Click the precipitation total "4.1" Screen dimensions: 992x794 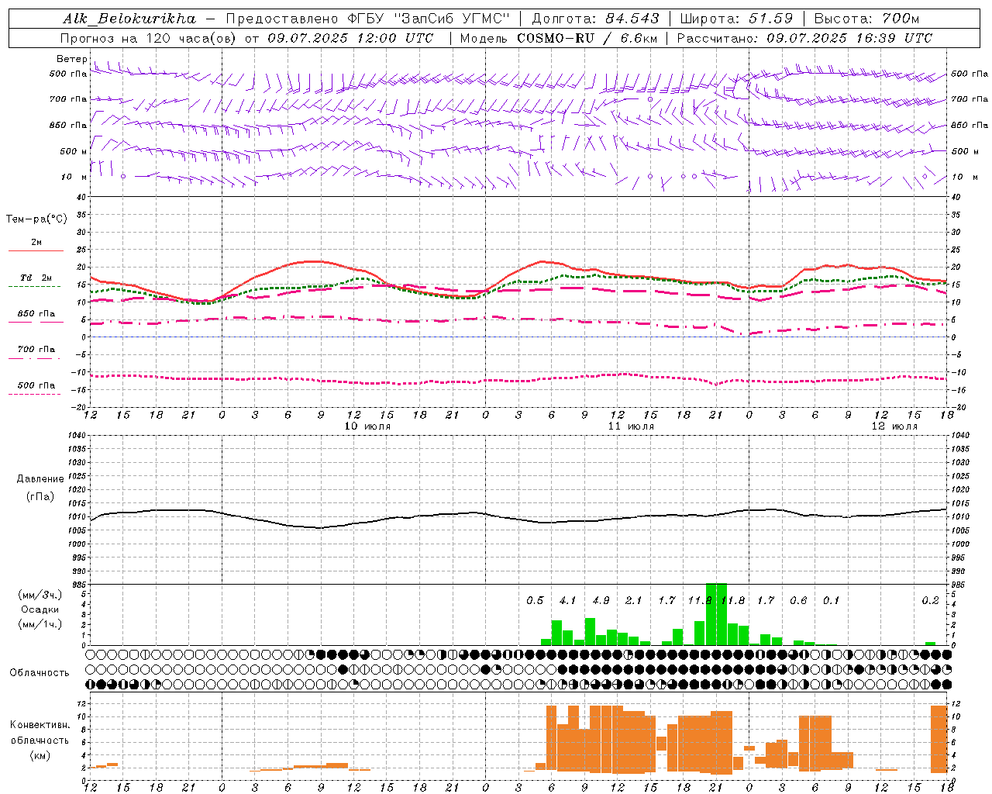(x=568, y=601)
